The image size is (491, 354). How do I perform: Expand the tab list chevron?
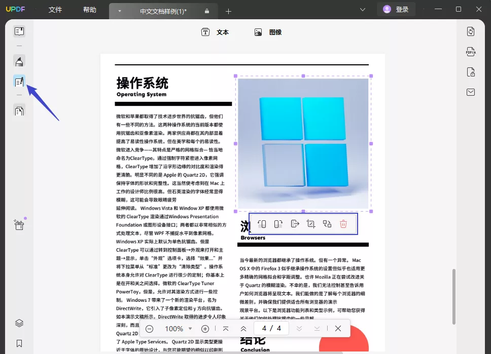coord(363,10)
